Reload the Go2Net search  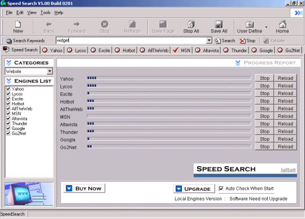pos(285,146)
